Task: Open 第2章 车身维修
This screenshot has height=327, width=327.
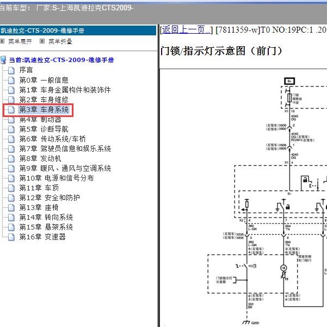Action: pyautogui.click(x=44, y=100)
